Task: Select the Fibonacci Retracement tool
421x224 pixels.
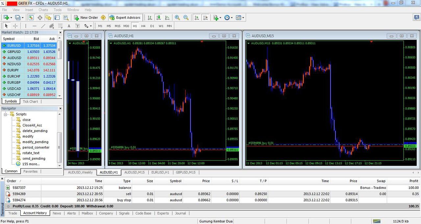Action: pos(60,26)
